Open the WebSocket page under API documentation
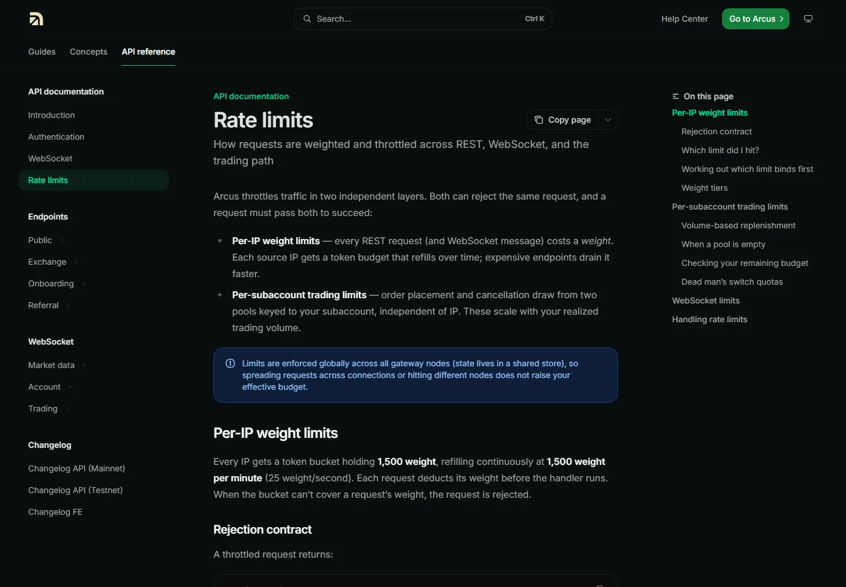Image resolution: width=846 pixels, height=587 pixels. coord(51,158)
